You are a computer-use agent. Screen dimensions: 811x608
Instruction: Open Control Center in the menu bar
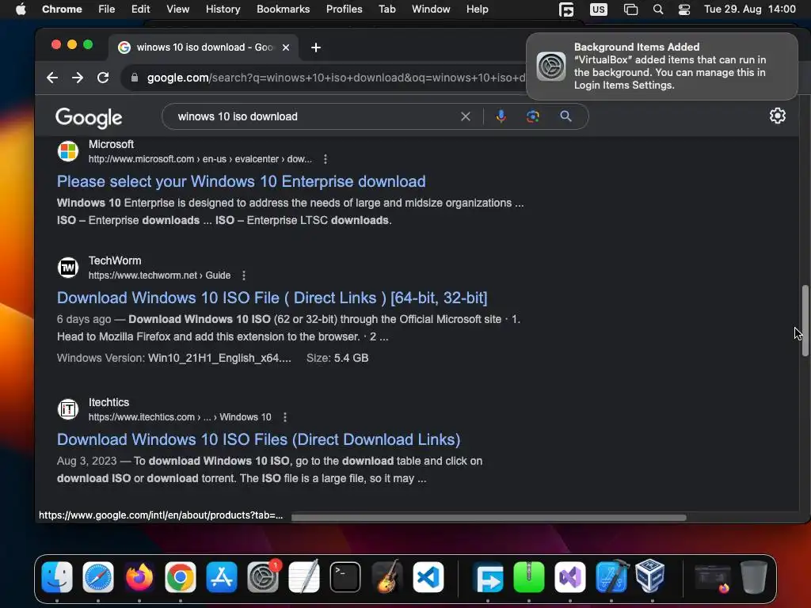(683, 9)
